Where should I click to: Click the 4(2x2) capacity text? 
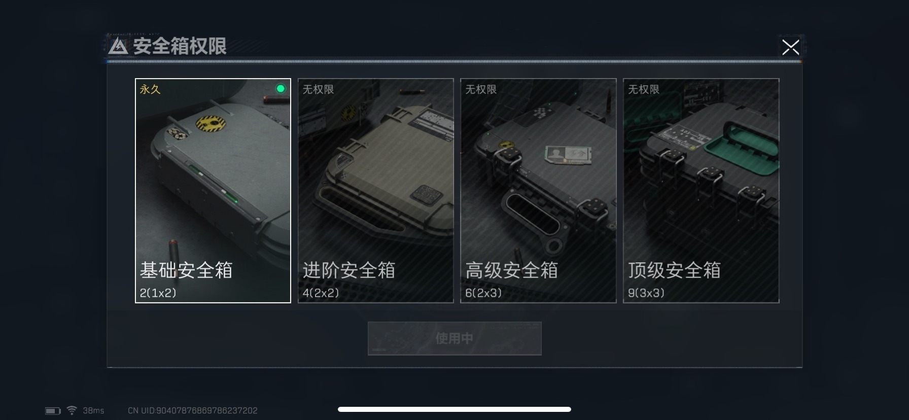point(321,293)
